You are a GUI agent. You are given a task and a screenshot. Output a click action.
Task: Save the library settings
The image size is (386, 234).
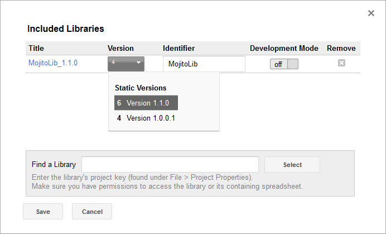[43, 212]
